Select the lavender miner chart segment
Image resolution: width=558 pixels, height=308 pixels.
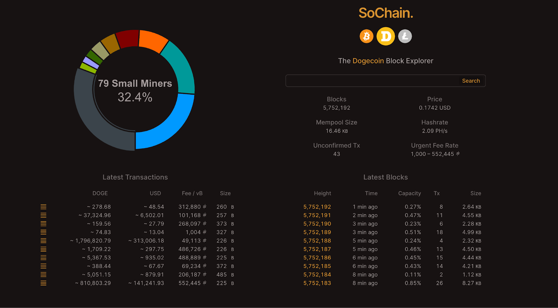91,63
